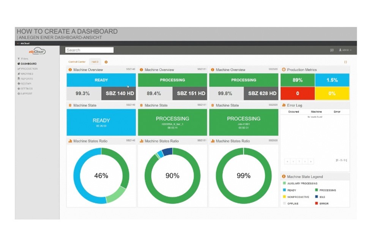
Task: Click the SBZ 628 HD machine name tile
Action: tap(261, 93)
